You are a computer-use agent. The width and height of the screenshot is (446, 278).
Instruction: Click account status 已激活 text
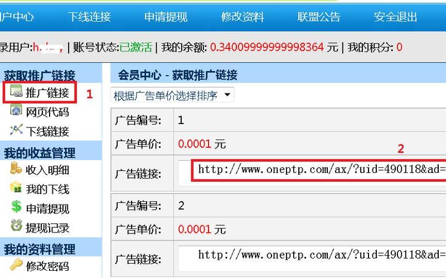(135, 47)
